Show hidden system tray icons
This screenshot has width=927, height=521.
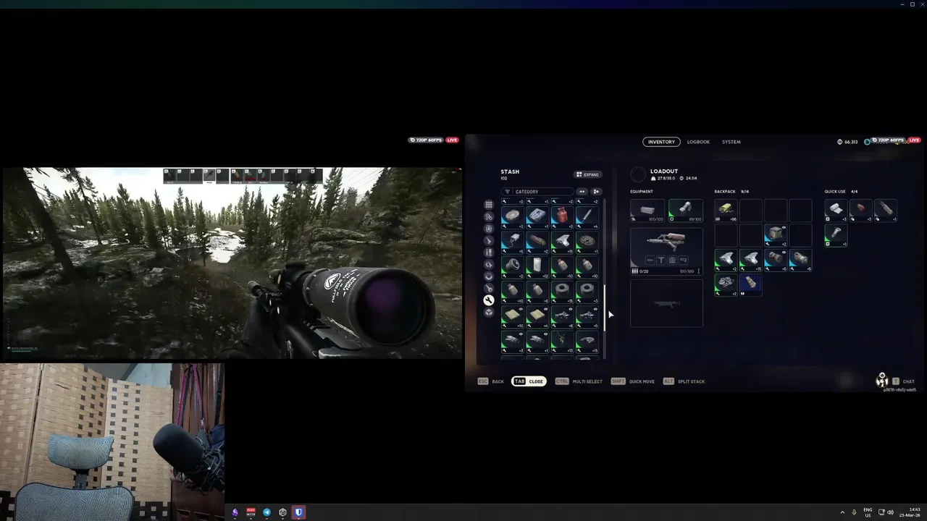842,512
